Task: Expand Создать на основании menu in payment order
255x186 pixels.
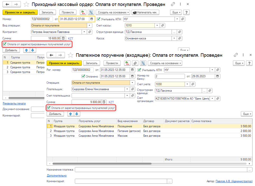Action: pyautogui.click(x=165, y=63)
